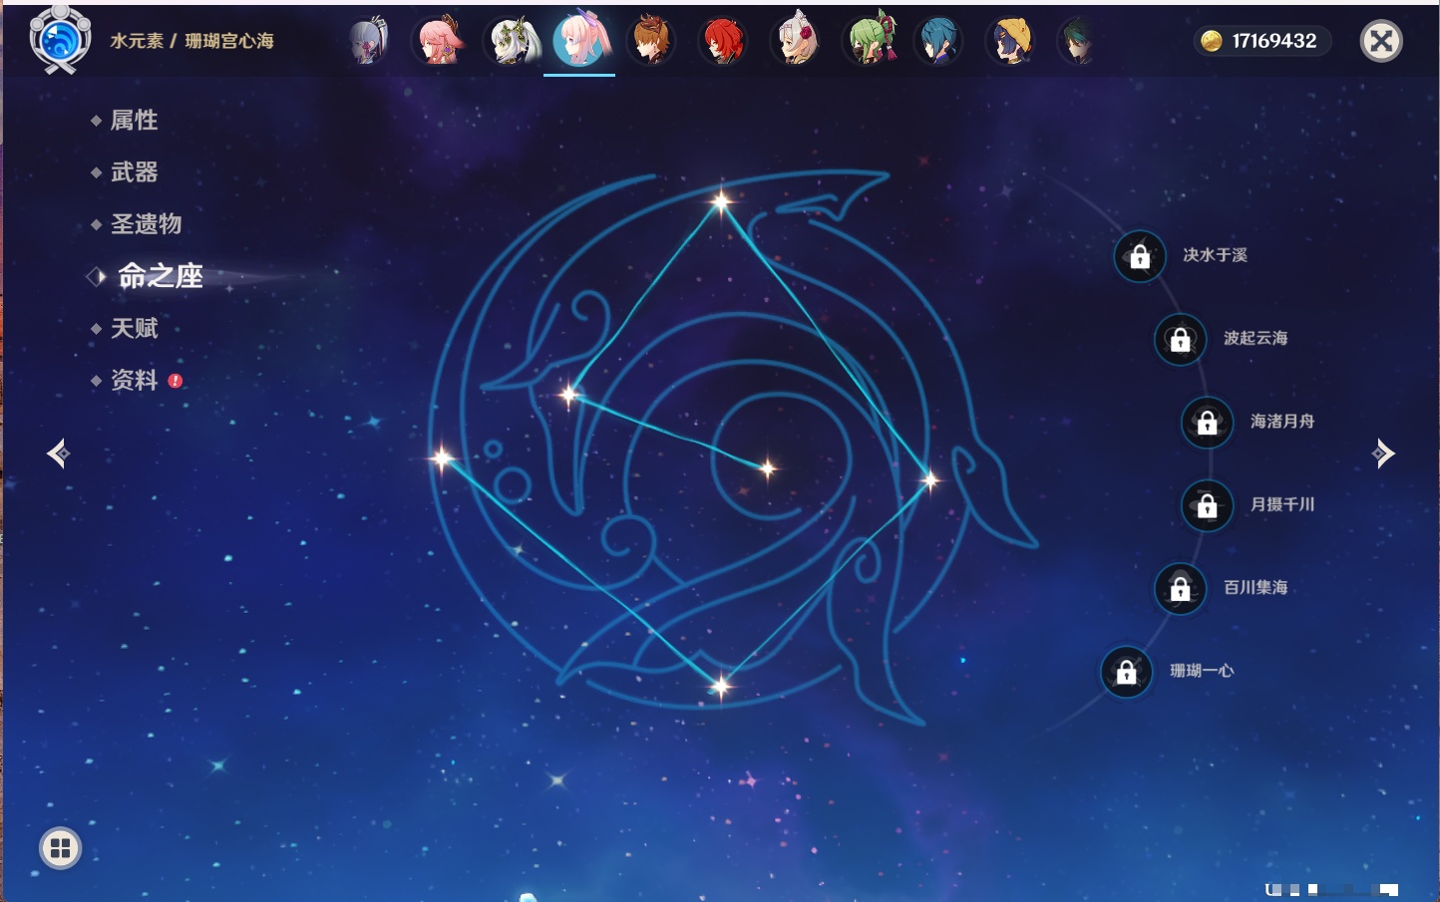Screen dimensions: 1440x902
Task: Select the highlighted pink-haired Kokomi avatar
Action: coord(581,40)
